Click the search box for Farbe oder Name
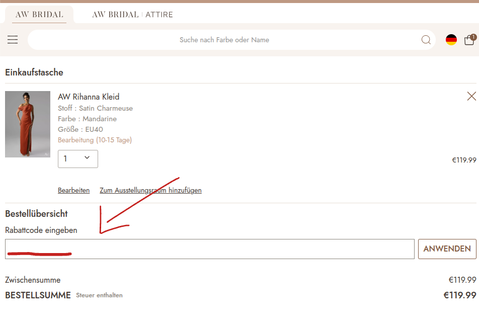Screen dimensions: 479x328 pyautogui.click(x=224, y=40)
